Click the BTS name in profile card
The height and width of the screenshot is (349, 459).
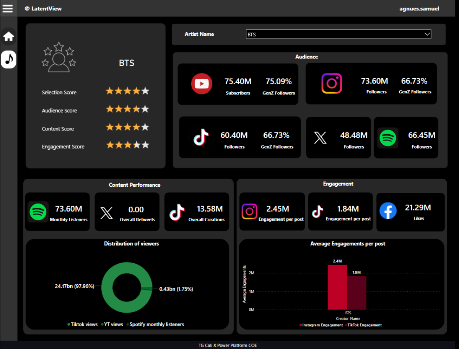(x=127, y=63)
